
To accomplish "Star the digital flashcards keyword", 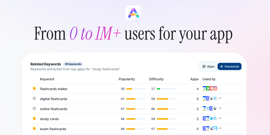I will click(x=34, y=99).
